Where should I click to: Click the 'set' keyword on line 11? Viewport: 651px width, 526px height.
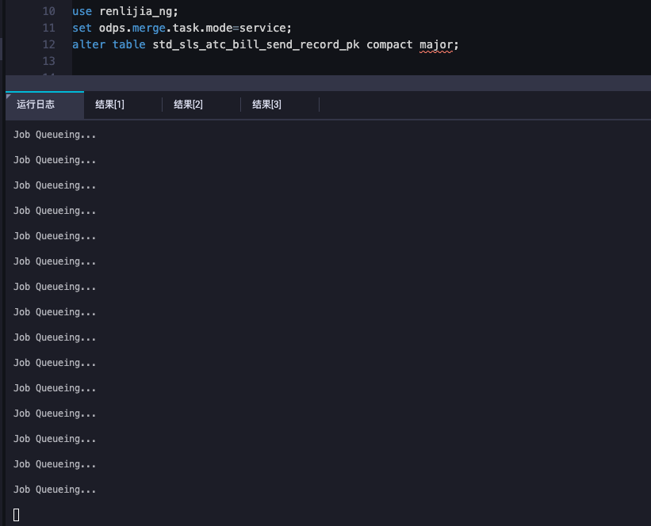82,28
